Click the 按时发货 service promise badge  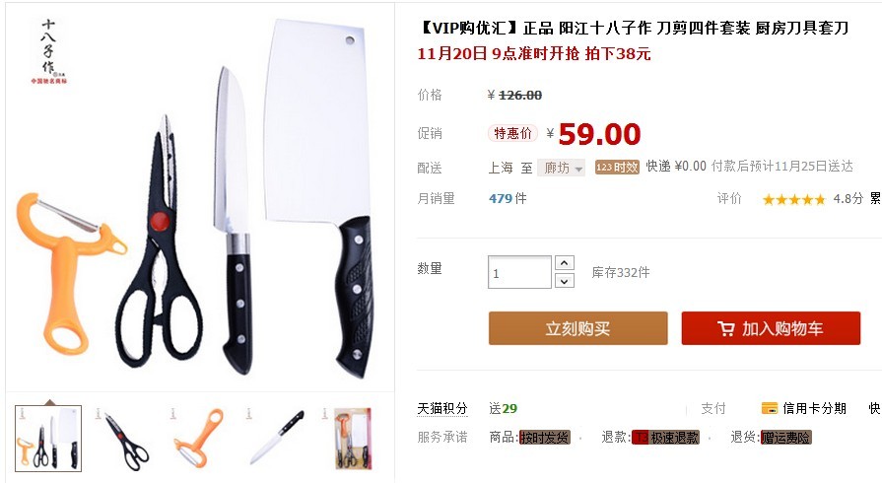pos(545,438)
